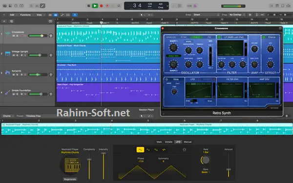Toggle the Editors pencil button in control bar
This screenshot has height=183, width=293.
click(42, 6)
